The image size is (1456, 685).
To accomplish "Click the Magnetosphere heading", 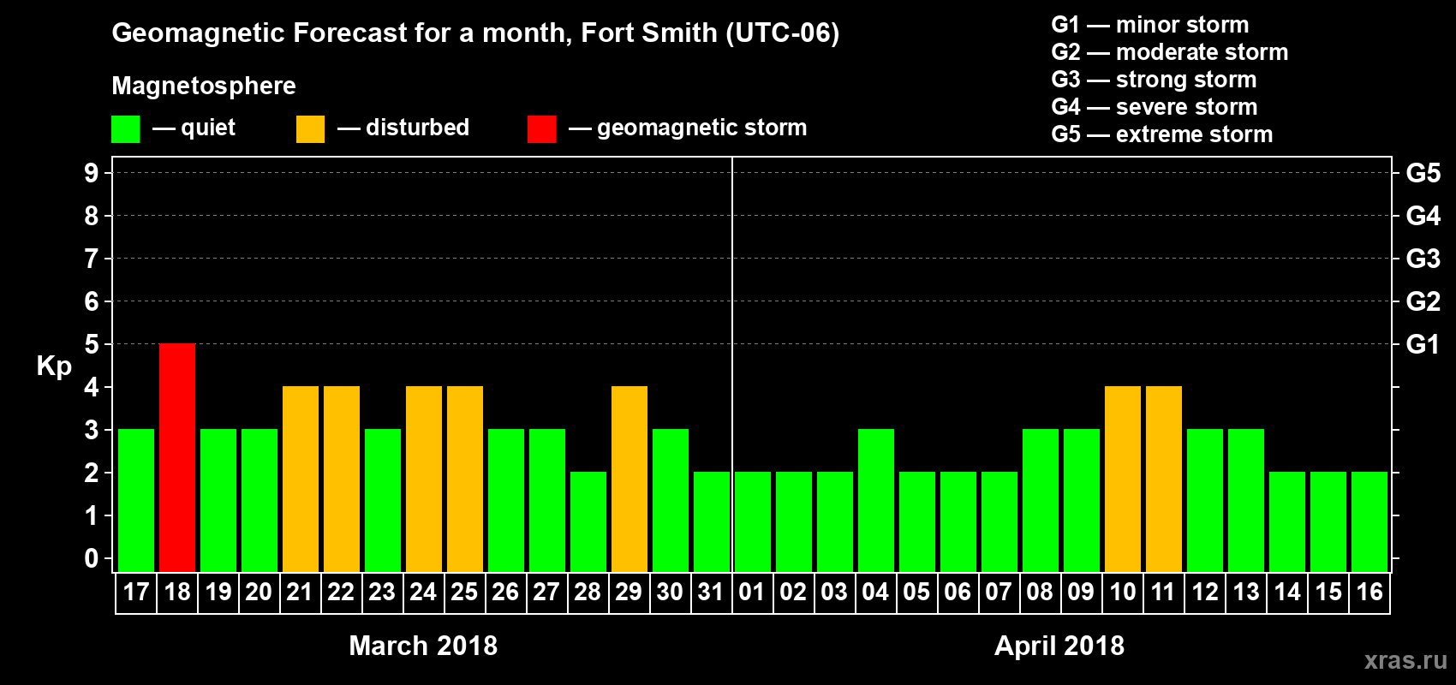I will (204, 86).
